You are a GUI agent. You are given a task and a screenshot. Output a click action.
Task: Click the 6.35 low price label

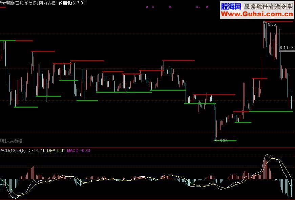(223, 141)
